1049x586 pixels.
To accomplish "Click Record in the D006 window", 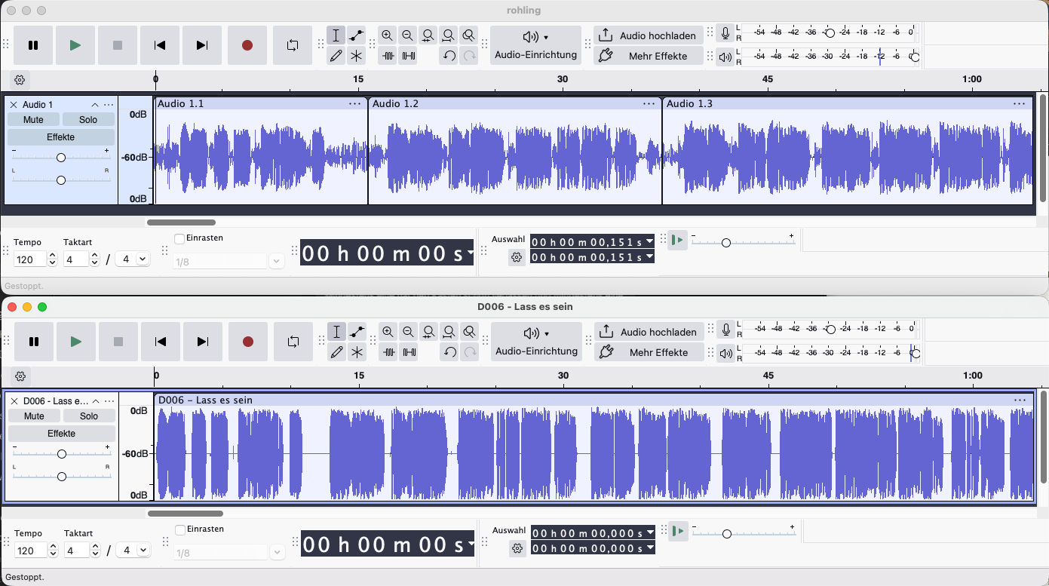I will tap(247, 342).
